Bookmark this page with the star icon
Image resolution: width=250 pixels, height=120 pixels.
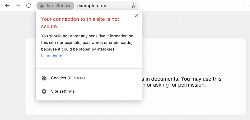coord(133,6)
